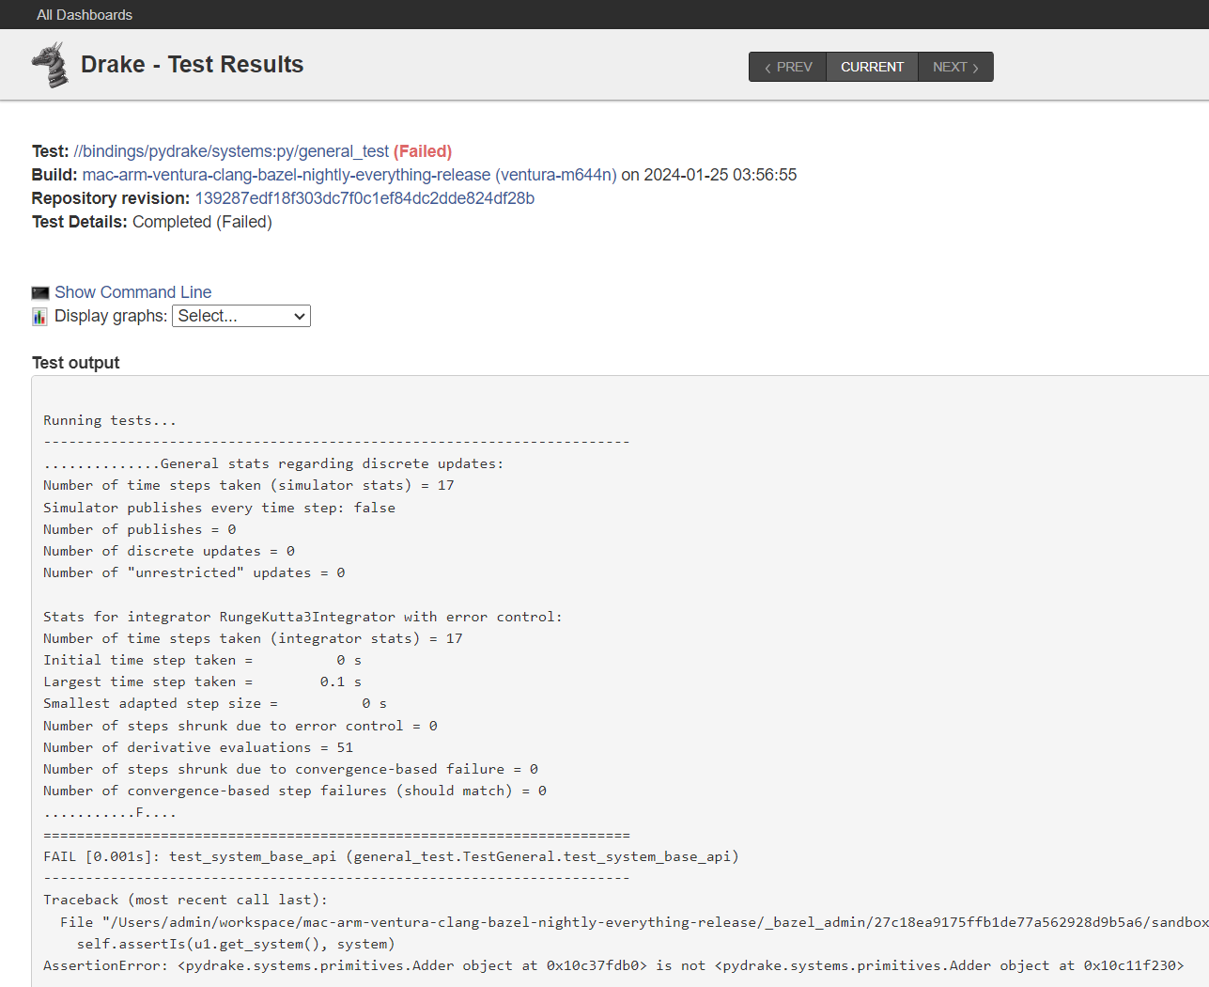Click the Test output heading
The height and width of the screenshot is (987, 1209).
[x=76, y=363]
